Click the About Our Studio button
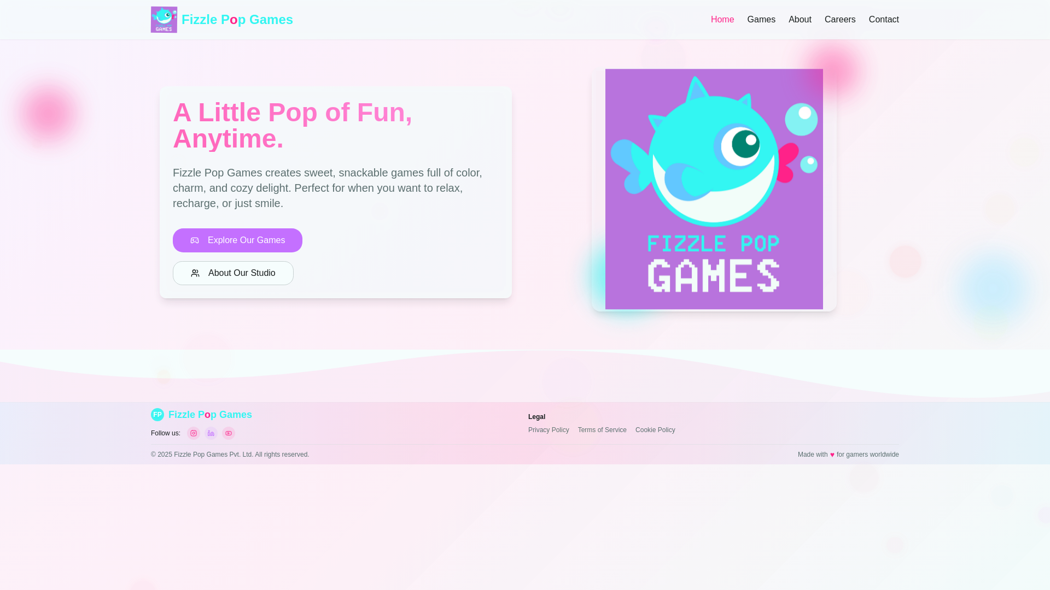The image size is (1050, 590). pos(233,273)
